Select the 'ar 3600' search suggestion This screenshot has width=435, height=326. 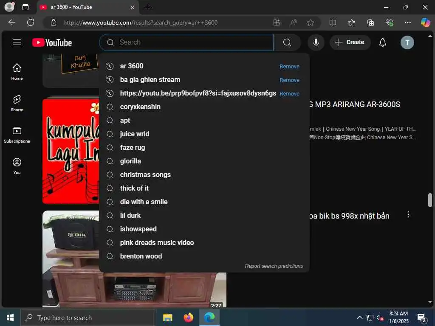click(x=204, y=66)
